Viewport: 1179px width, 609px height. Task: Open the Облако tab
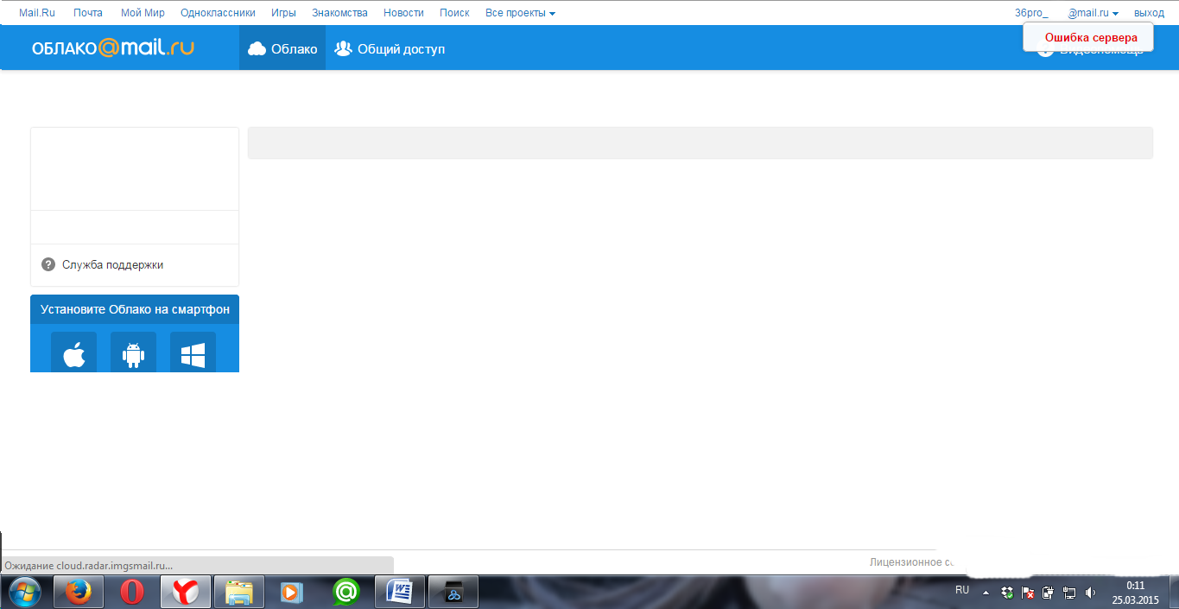pos(282,48)
